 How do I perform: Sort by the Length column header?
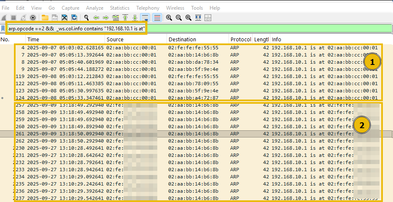pyautogui.click(x=261, y=39)
